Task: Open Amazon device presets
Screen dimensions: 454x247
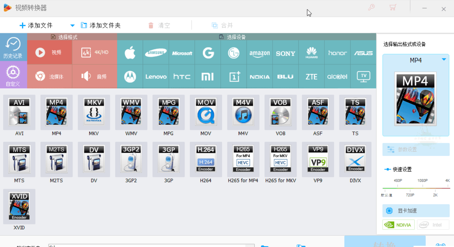Action: point(260,52)
